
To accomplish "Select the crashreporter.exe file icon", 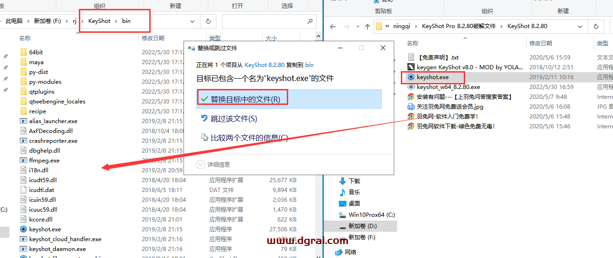I will 23,140.
